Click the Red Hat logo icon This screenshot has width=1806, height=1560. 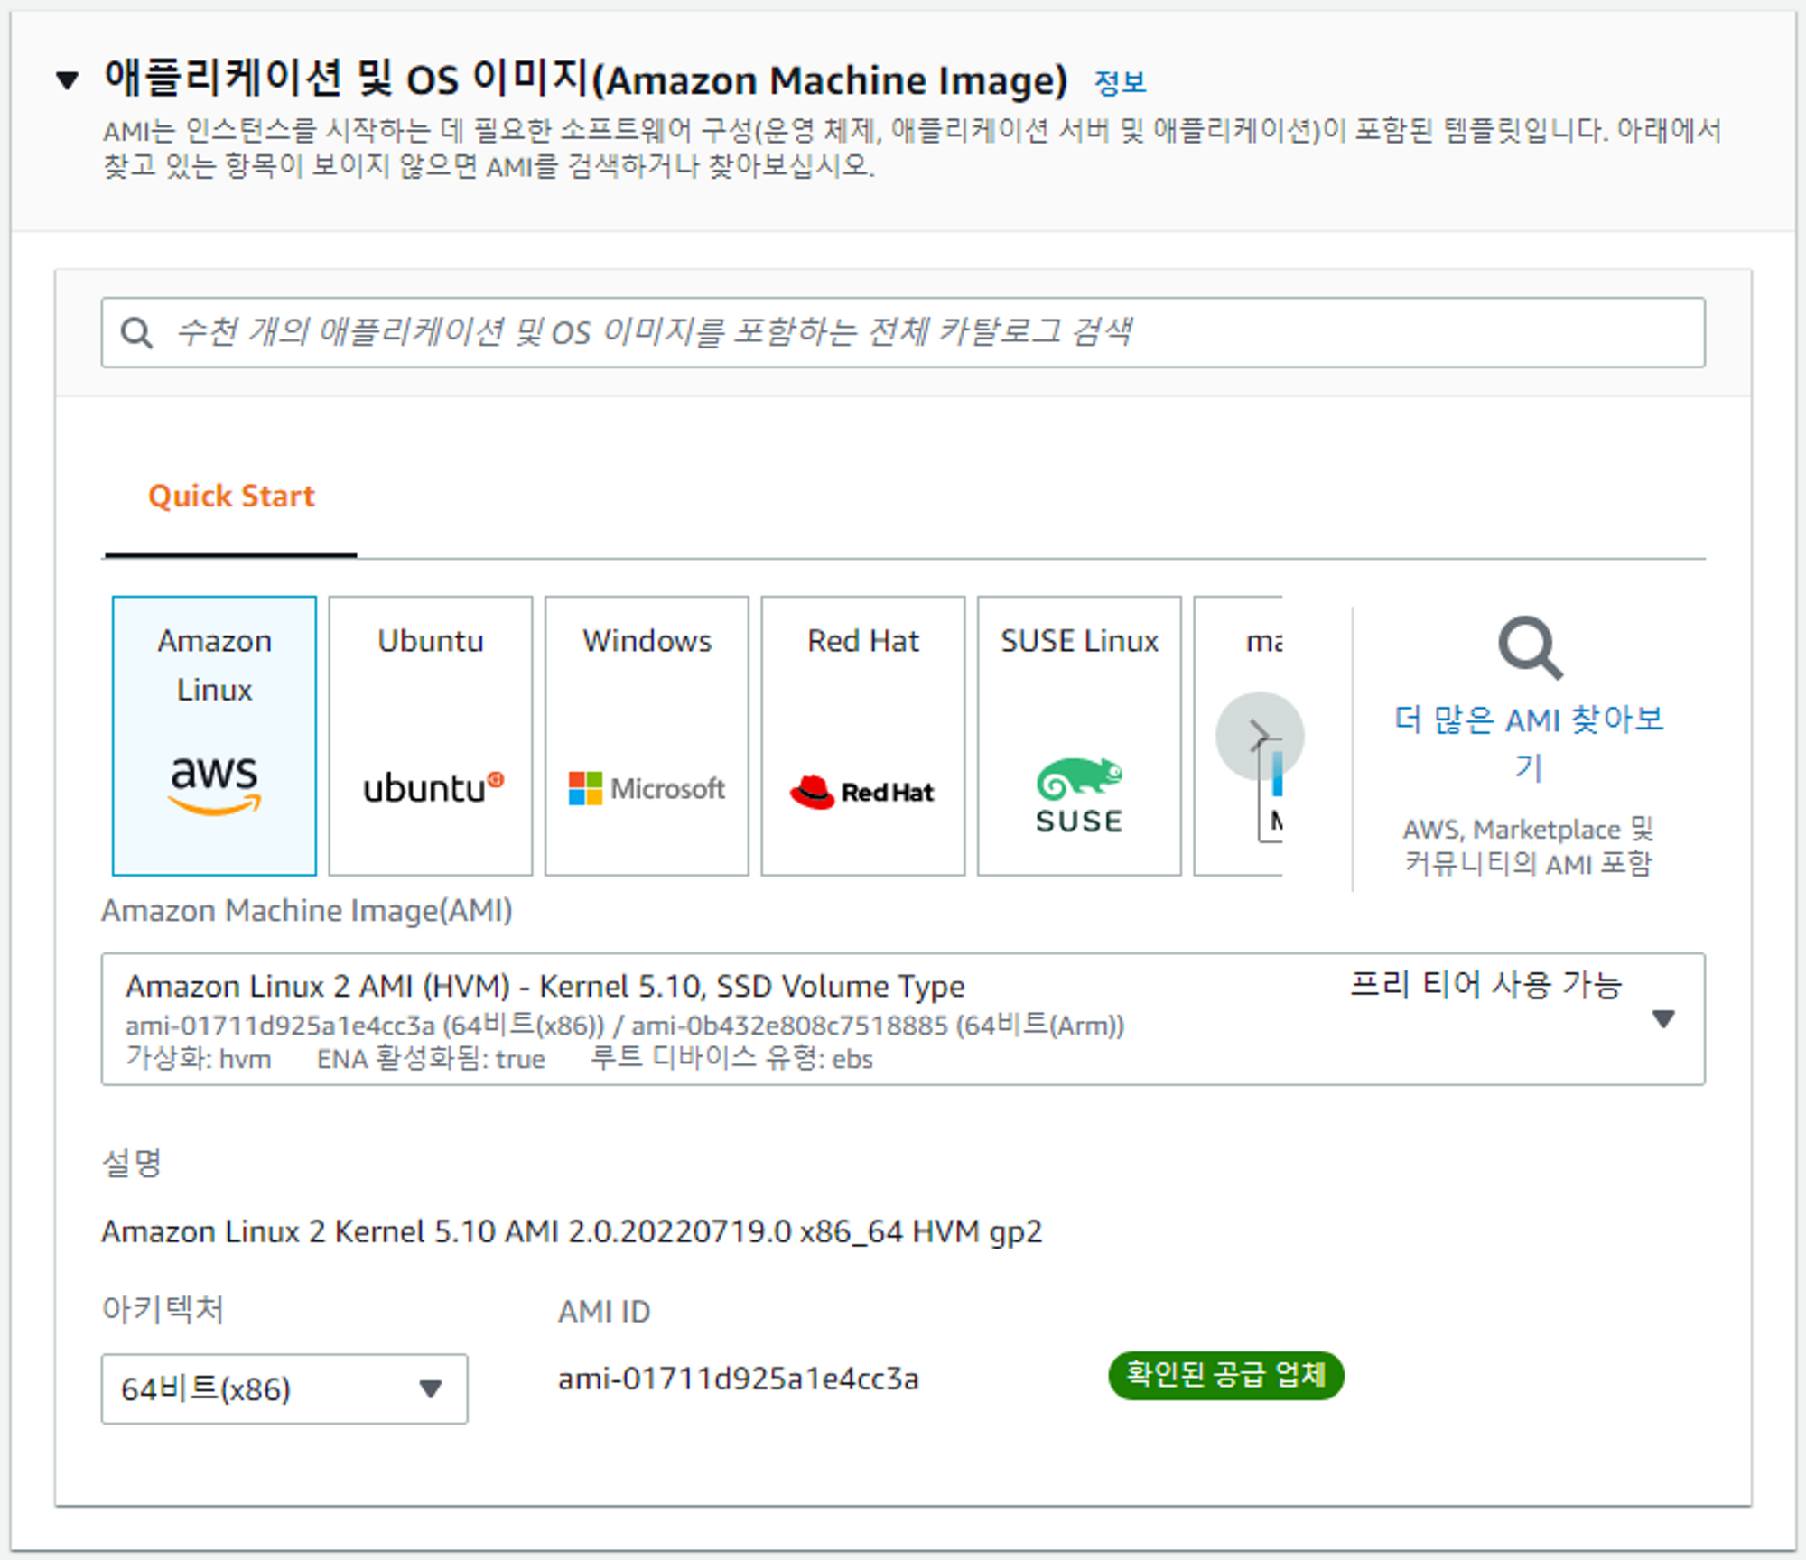(x=861, y=792)
